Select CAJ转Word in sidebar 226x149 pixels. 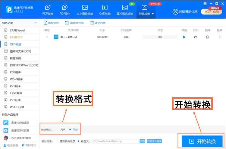point(20,30)
